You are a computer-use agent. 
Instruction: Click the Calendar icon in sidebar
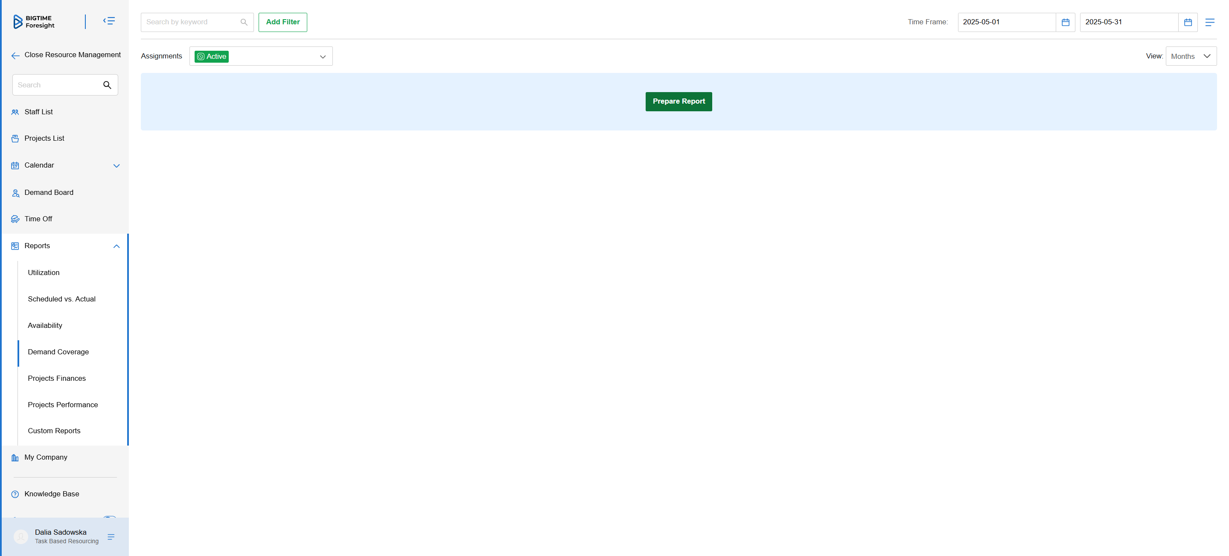(x=15, y=165)
